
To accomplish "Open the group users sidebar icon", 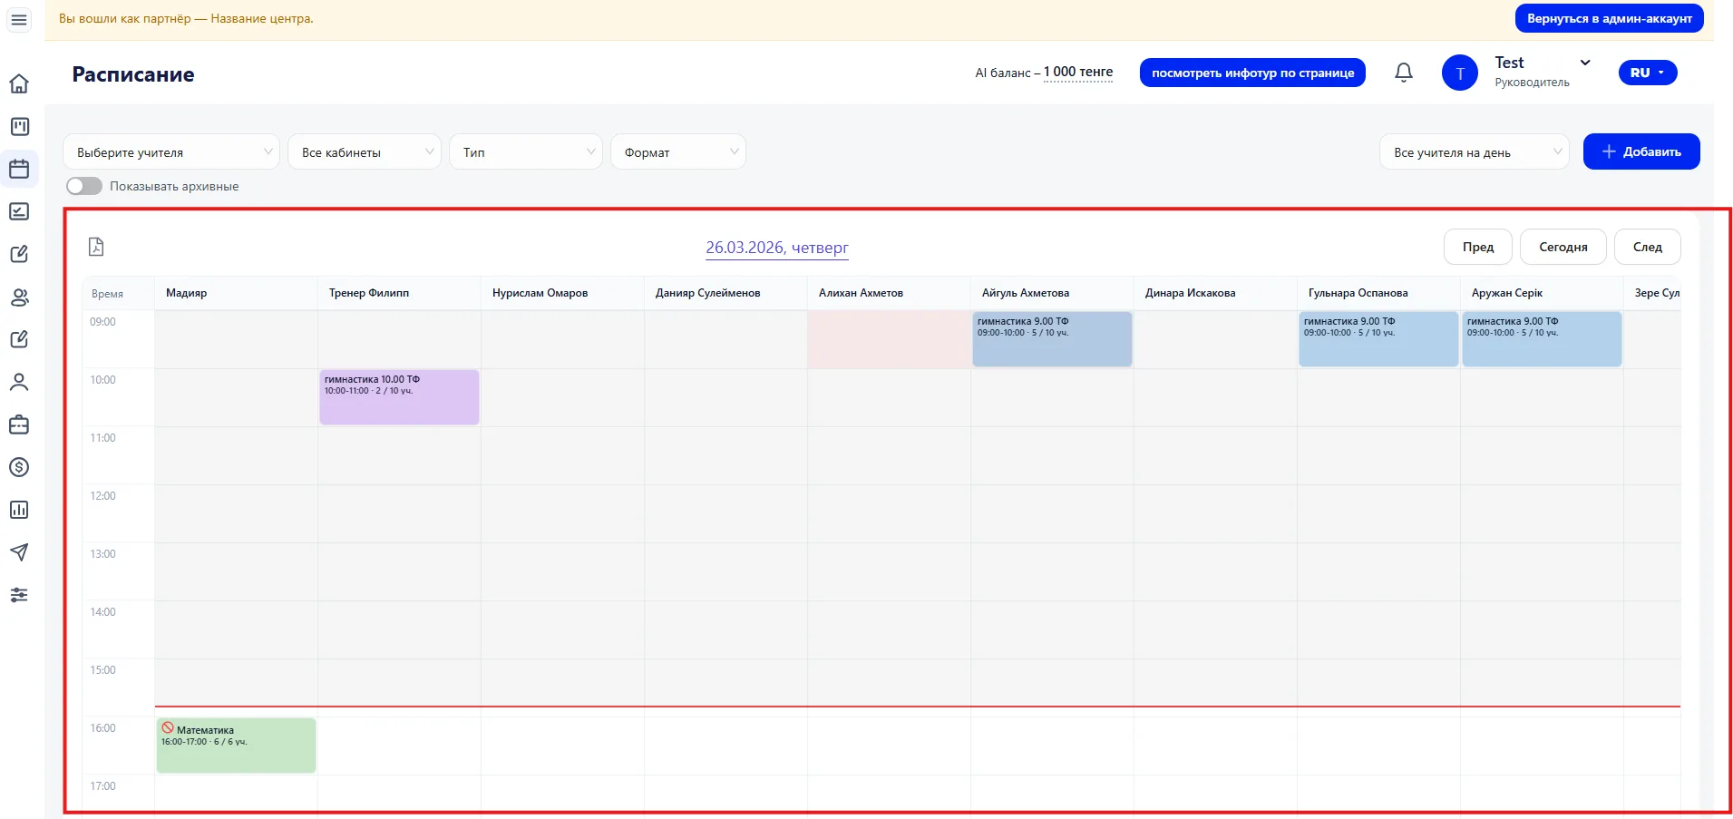I will click(x=19, y=297).
